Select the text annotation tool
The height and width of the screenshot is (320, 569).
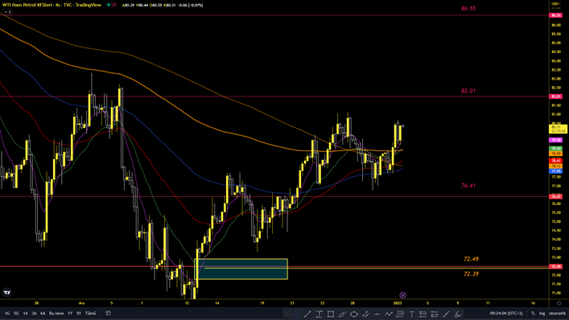(411, 314)
